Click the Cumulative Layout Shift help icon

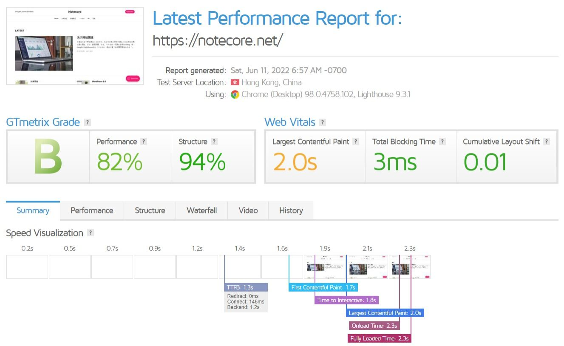click(x=547, y=142)
